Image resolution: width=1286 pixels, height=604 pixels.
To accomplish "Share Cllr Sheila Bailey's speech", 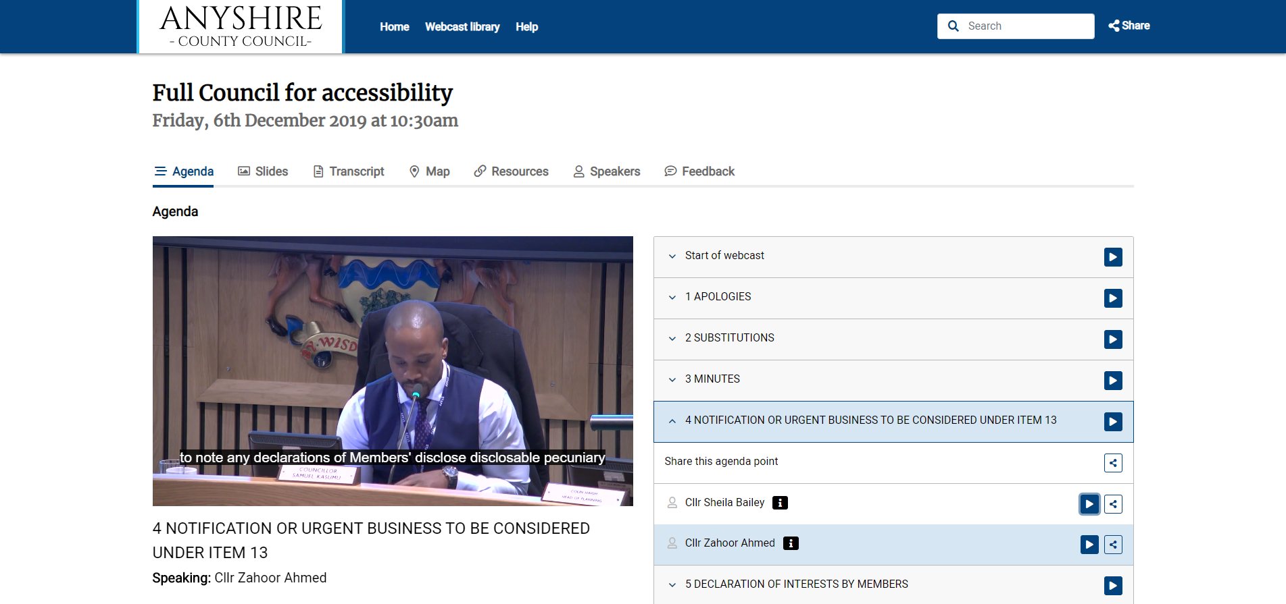I will click(1113, 504).
